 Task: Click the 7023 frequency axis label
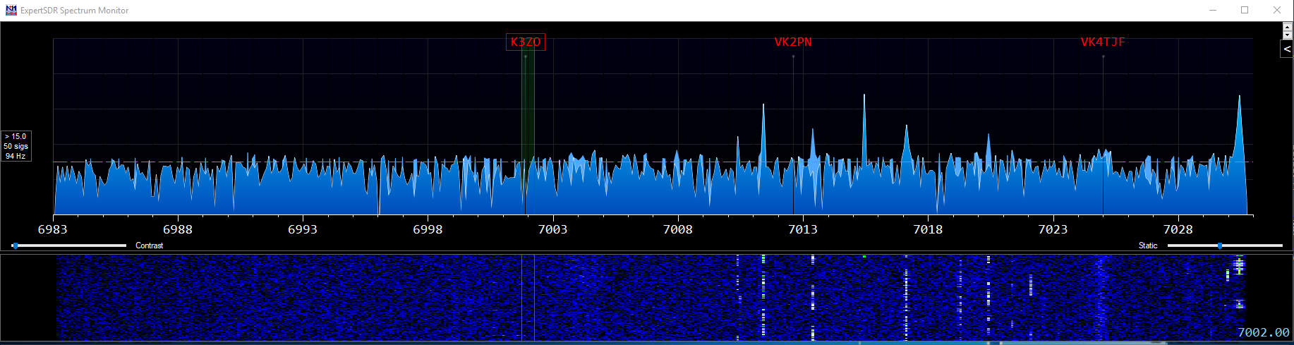pos(1053,229)
